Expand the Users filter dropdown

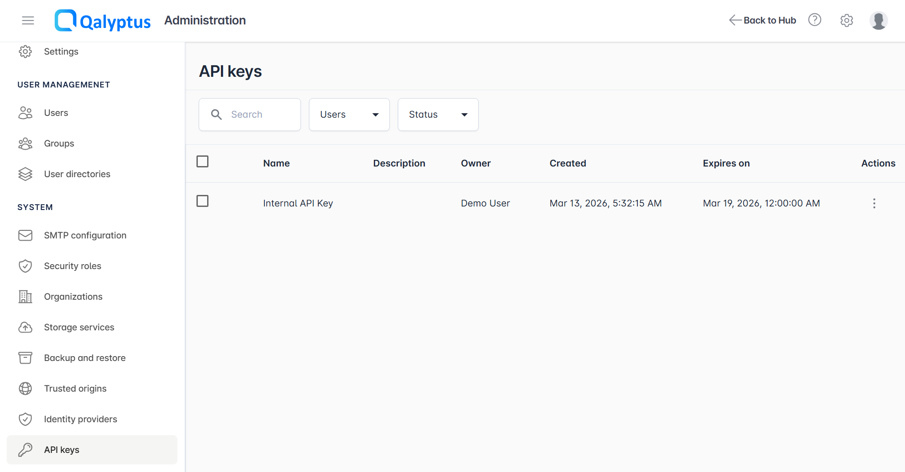coord(349,115)
